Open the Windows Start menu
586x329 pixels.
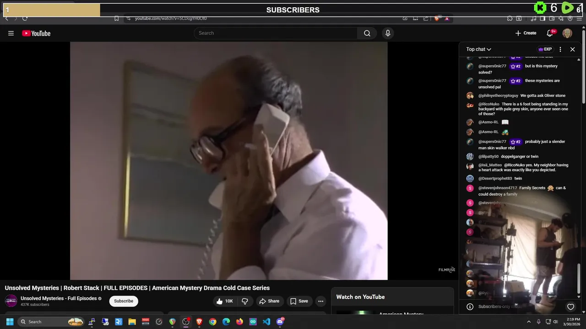(x=10, y=322)
